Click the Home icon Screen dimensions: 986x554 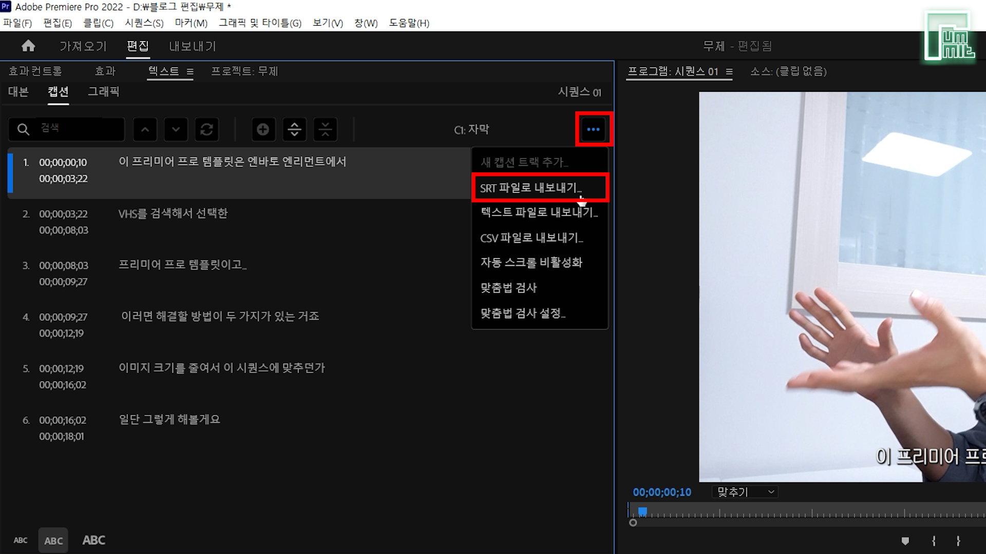(28, 46)
